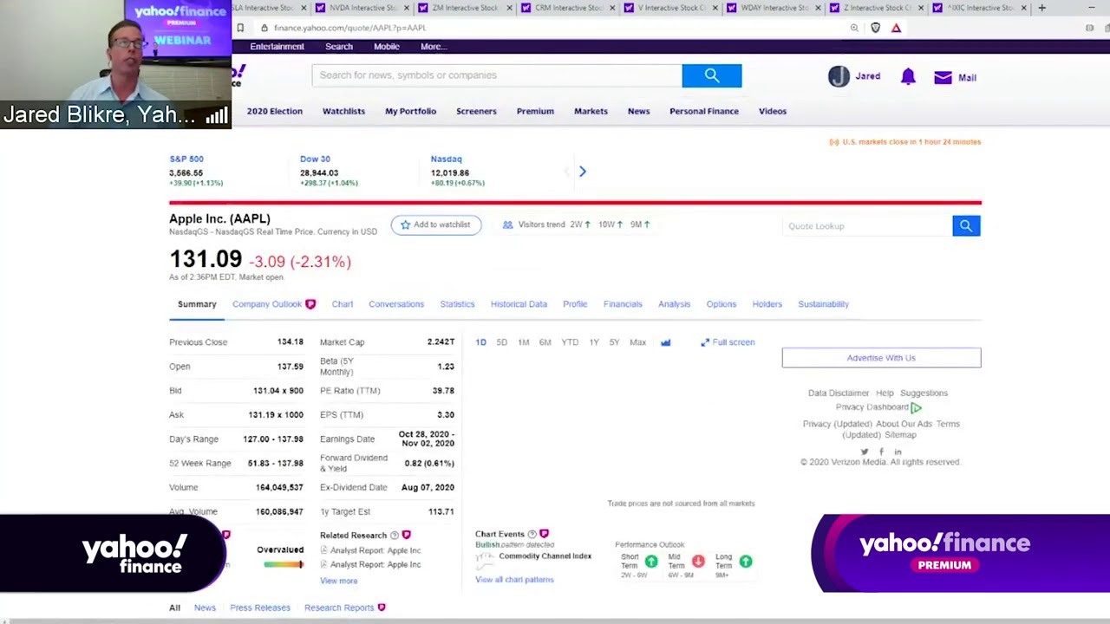Open the S&P 500 index quote
This screenshot has height=624, width=1110.
(186, 159)
